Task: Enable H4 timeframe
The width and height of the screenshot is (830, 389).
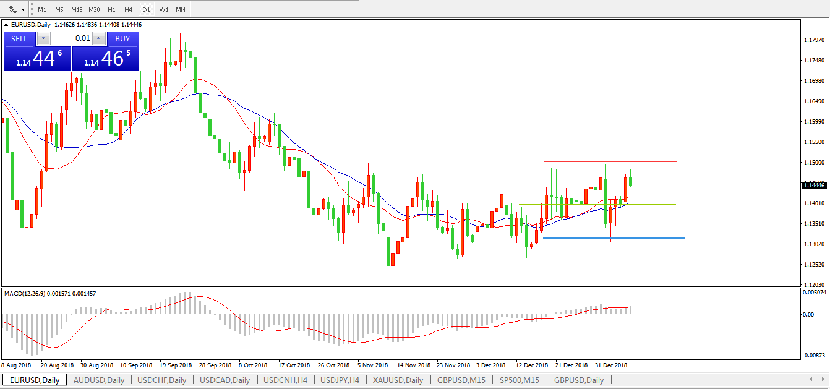Action: click(x=128, y=9)
